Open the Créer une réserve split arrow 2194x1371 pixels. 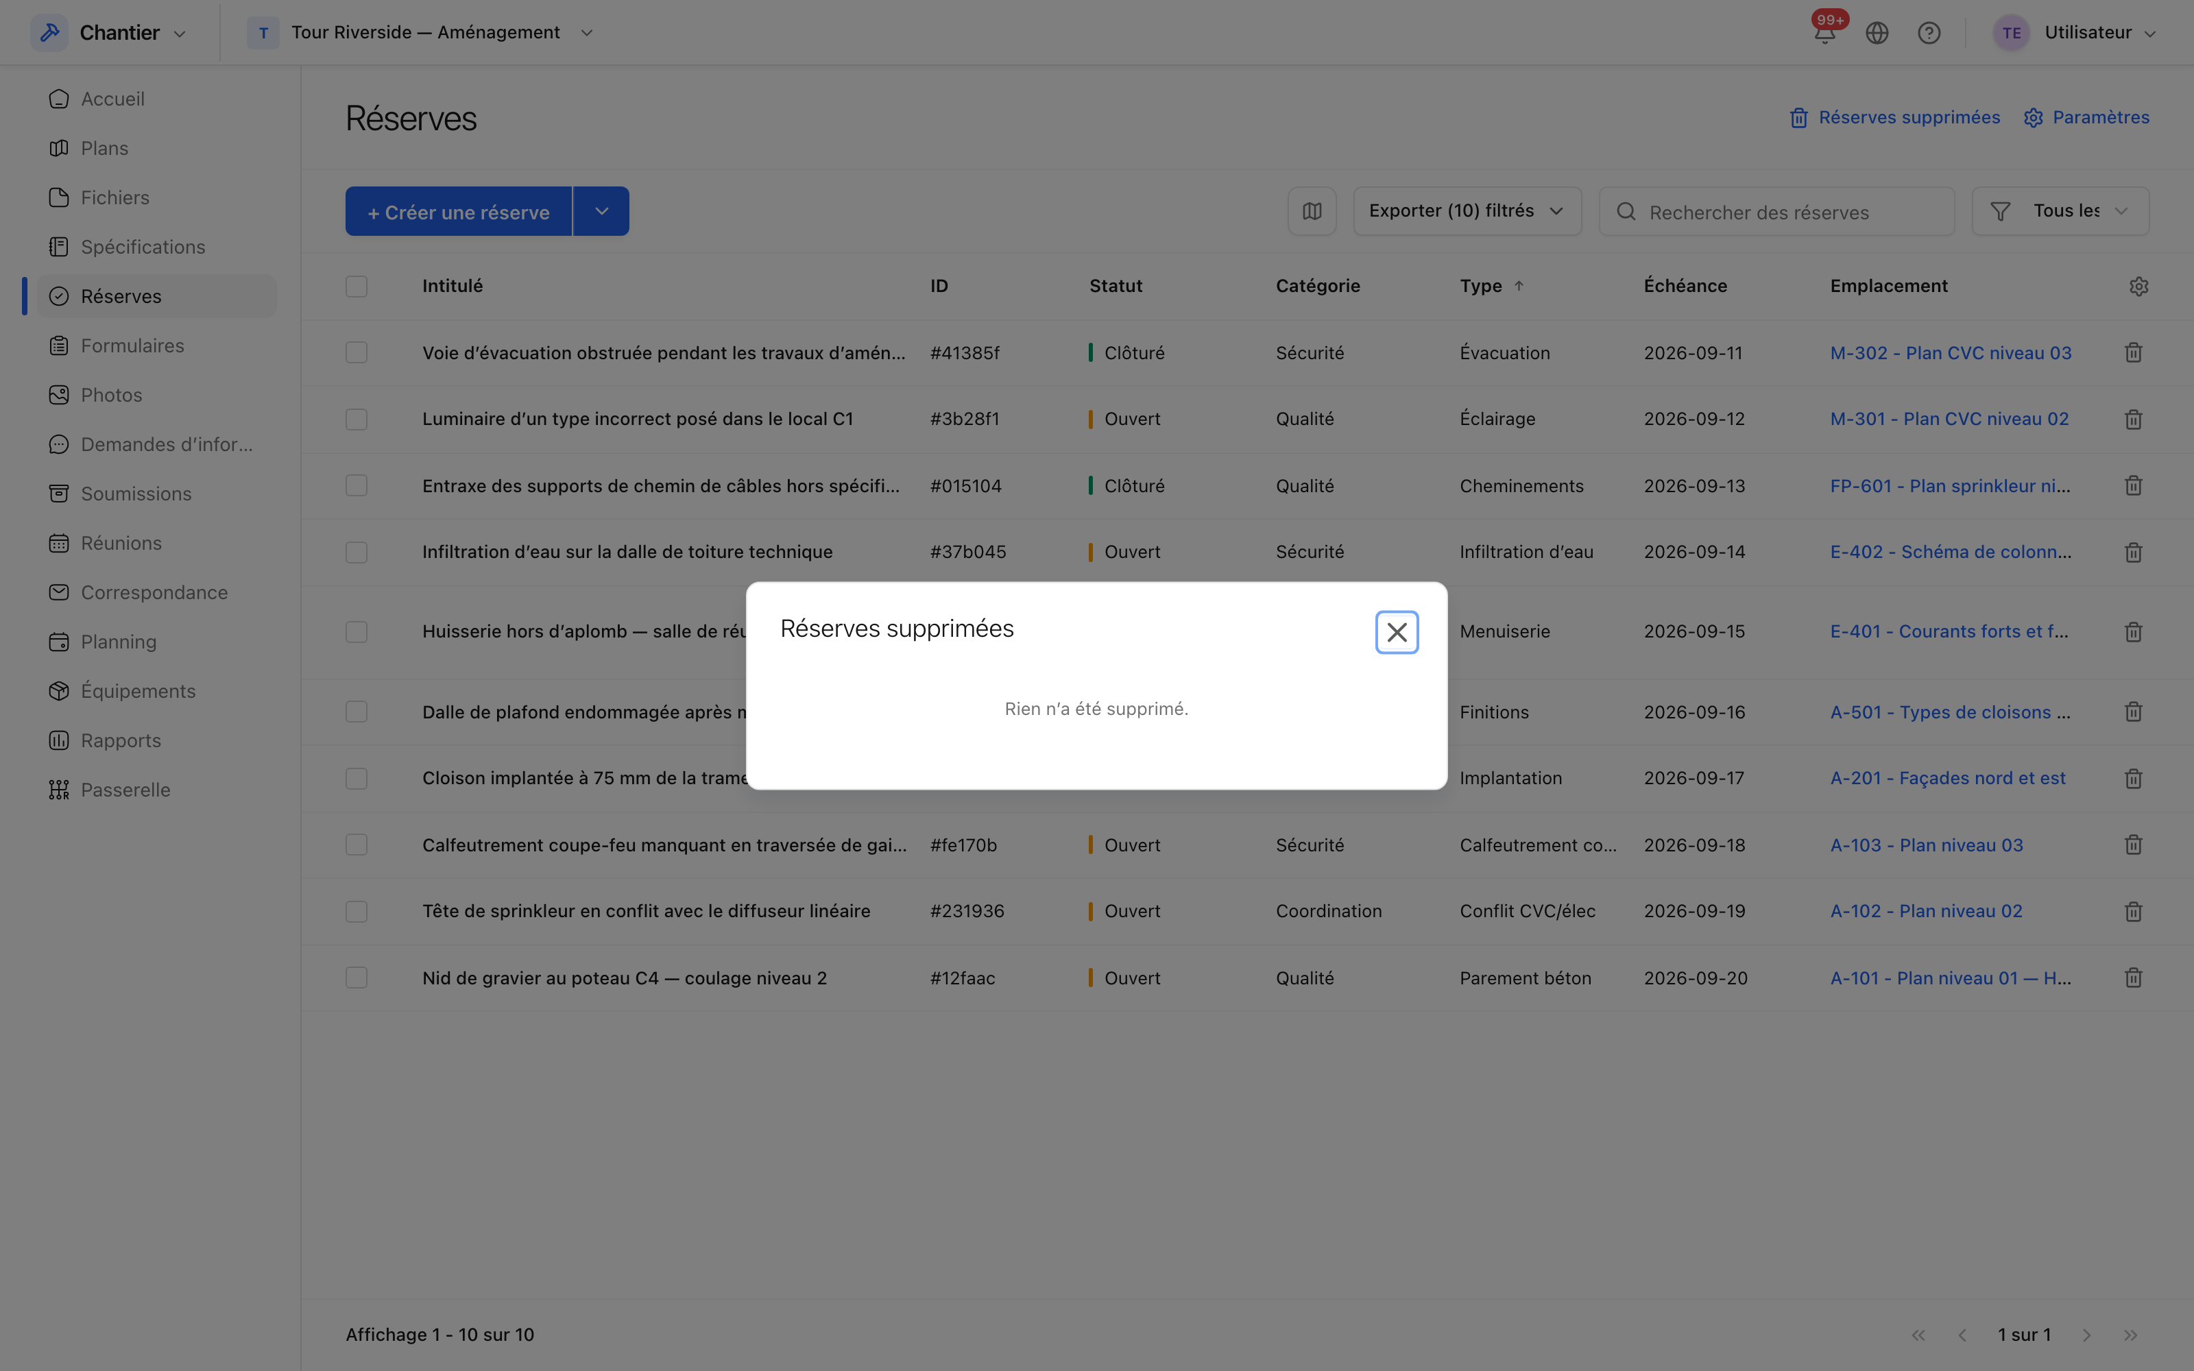tap(601, 211)
